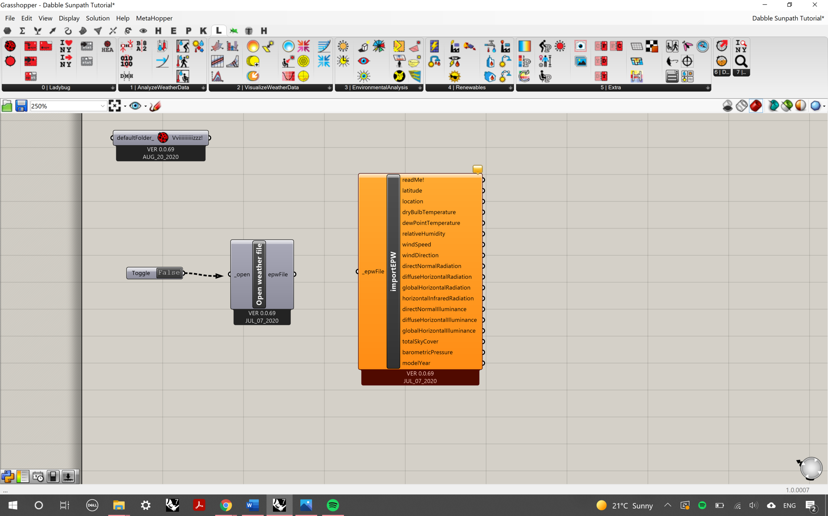The image size is (828, 516).
Task: Click the orange sun sphere icon in VisualizeWeatherData
Action: tap(253, 46)
